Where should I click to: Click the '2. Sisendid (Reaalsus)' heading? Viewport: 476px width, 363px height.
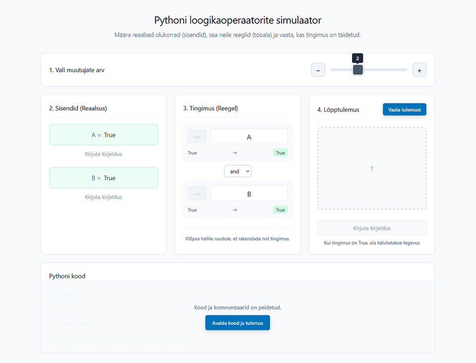pyautogui.click(x=78, y=108)
